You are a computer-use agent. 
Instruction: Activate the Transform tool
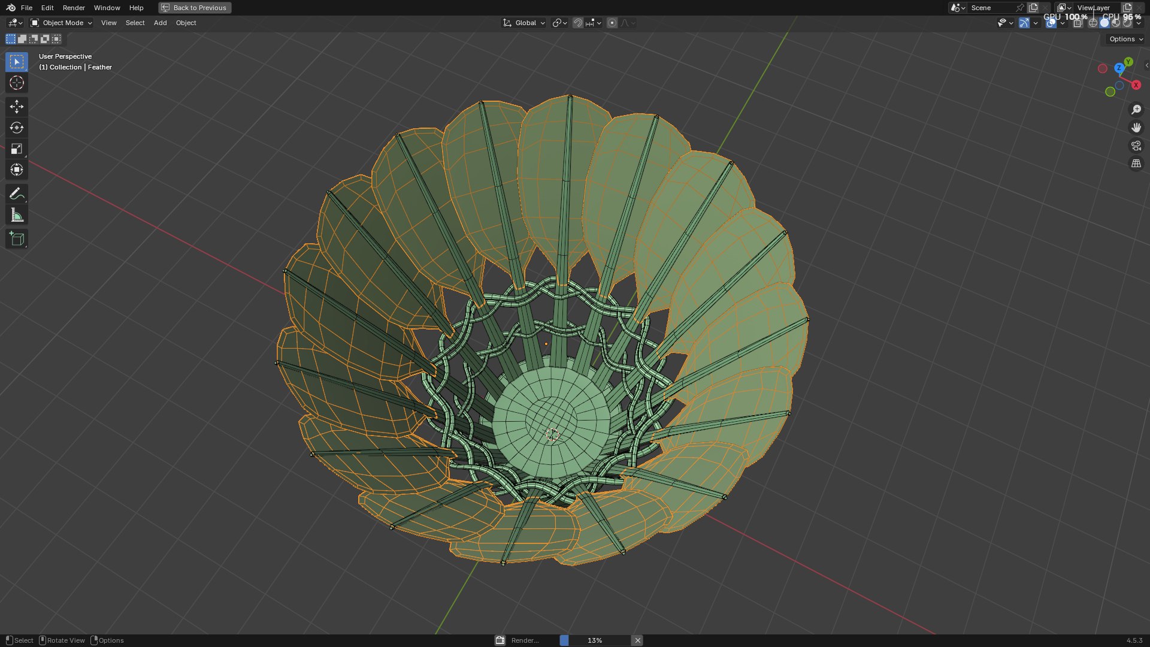(16, 170)
